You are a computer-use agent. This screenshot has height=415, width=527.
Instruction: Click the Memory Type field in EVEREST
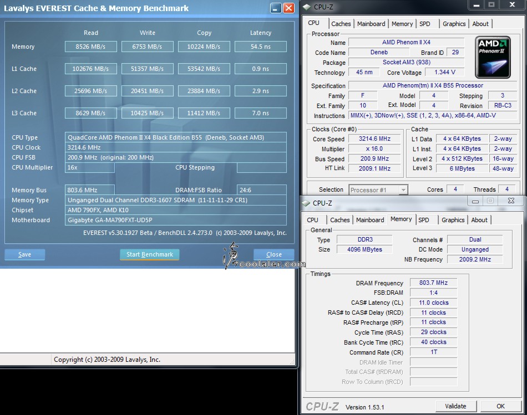pos(176,200)
